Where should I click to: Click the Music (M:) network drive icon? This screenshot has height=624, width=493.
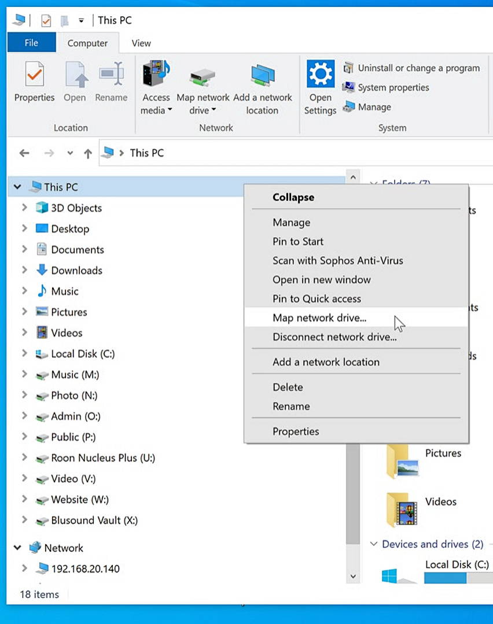click(42, 375)
